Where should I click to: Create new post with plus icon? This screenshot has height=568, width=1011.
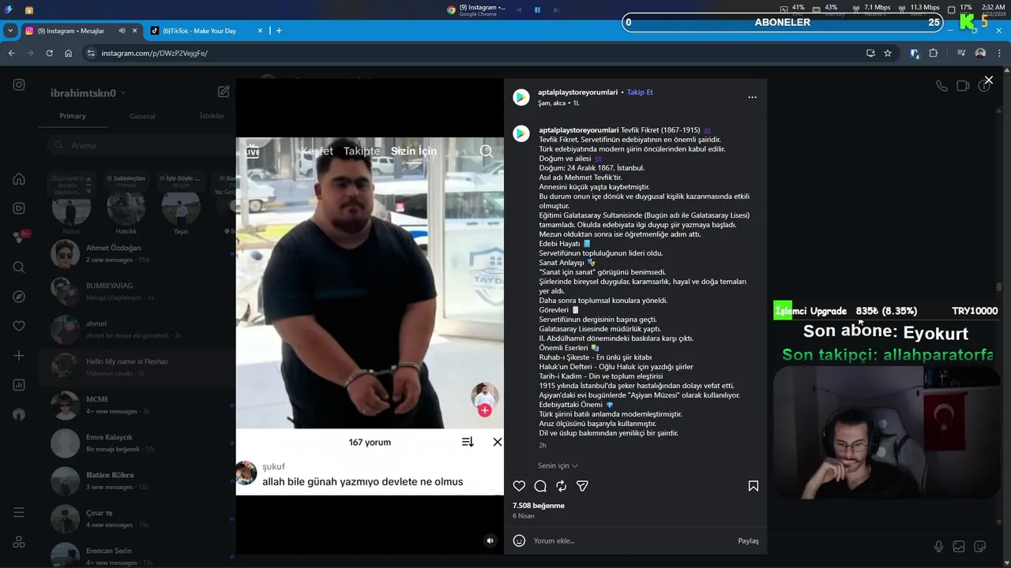point(19,356)
